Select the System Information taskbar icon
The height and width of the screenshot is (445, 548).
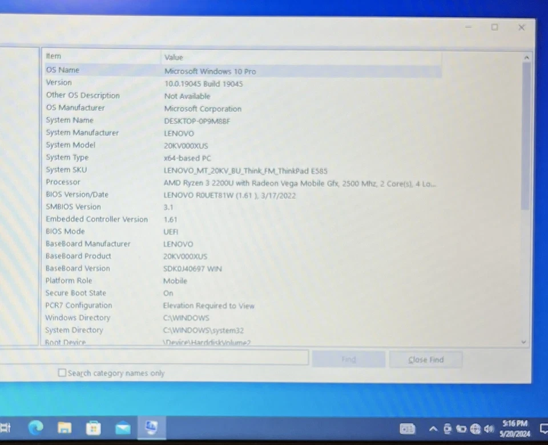151,427
